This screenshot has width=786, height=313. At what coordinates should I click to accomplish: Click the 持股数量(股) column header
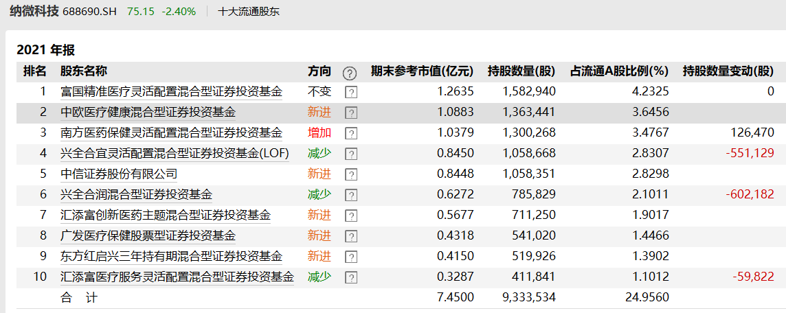point(521,71)
